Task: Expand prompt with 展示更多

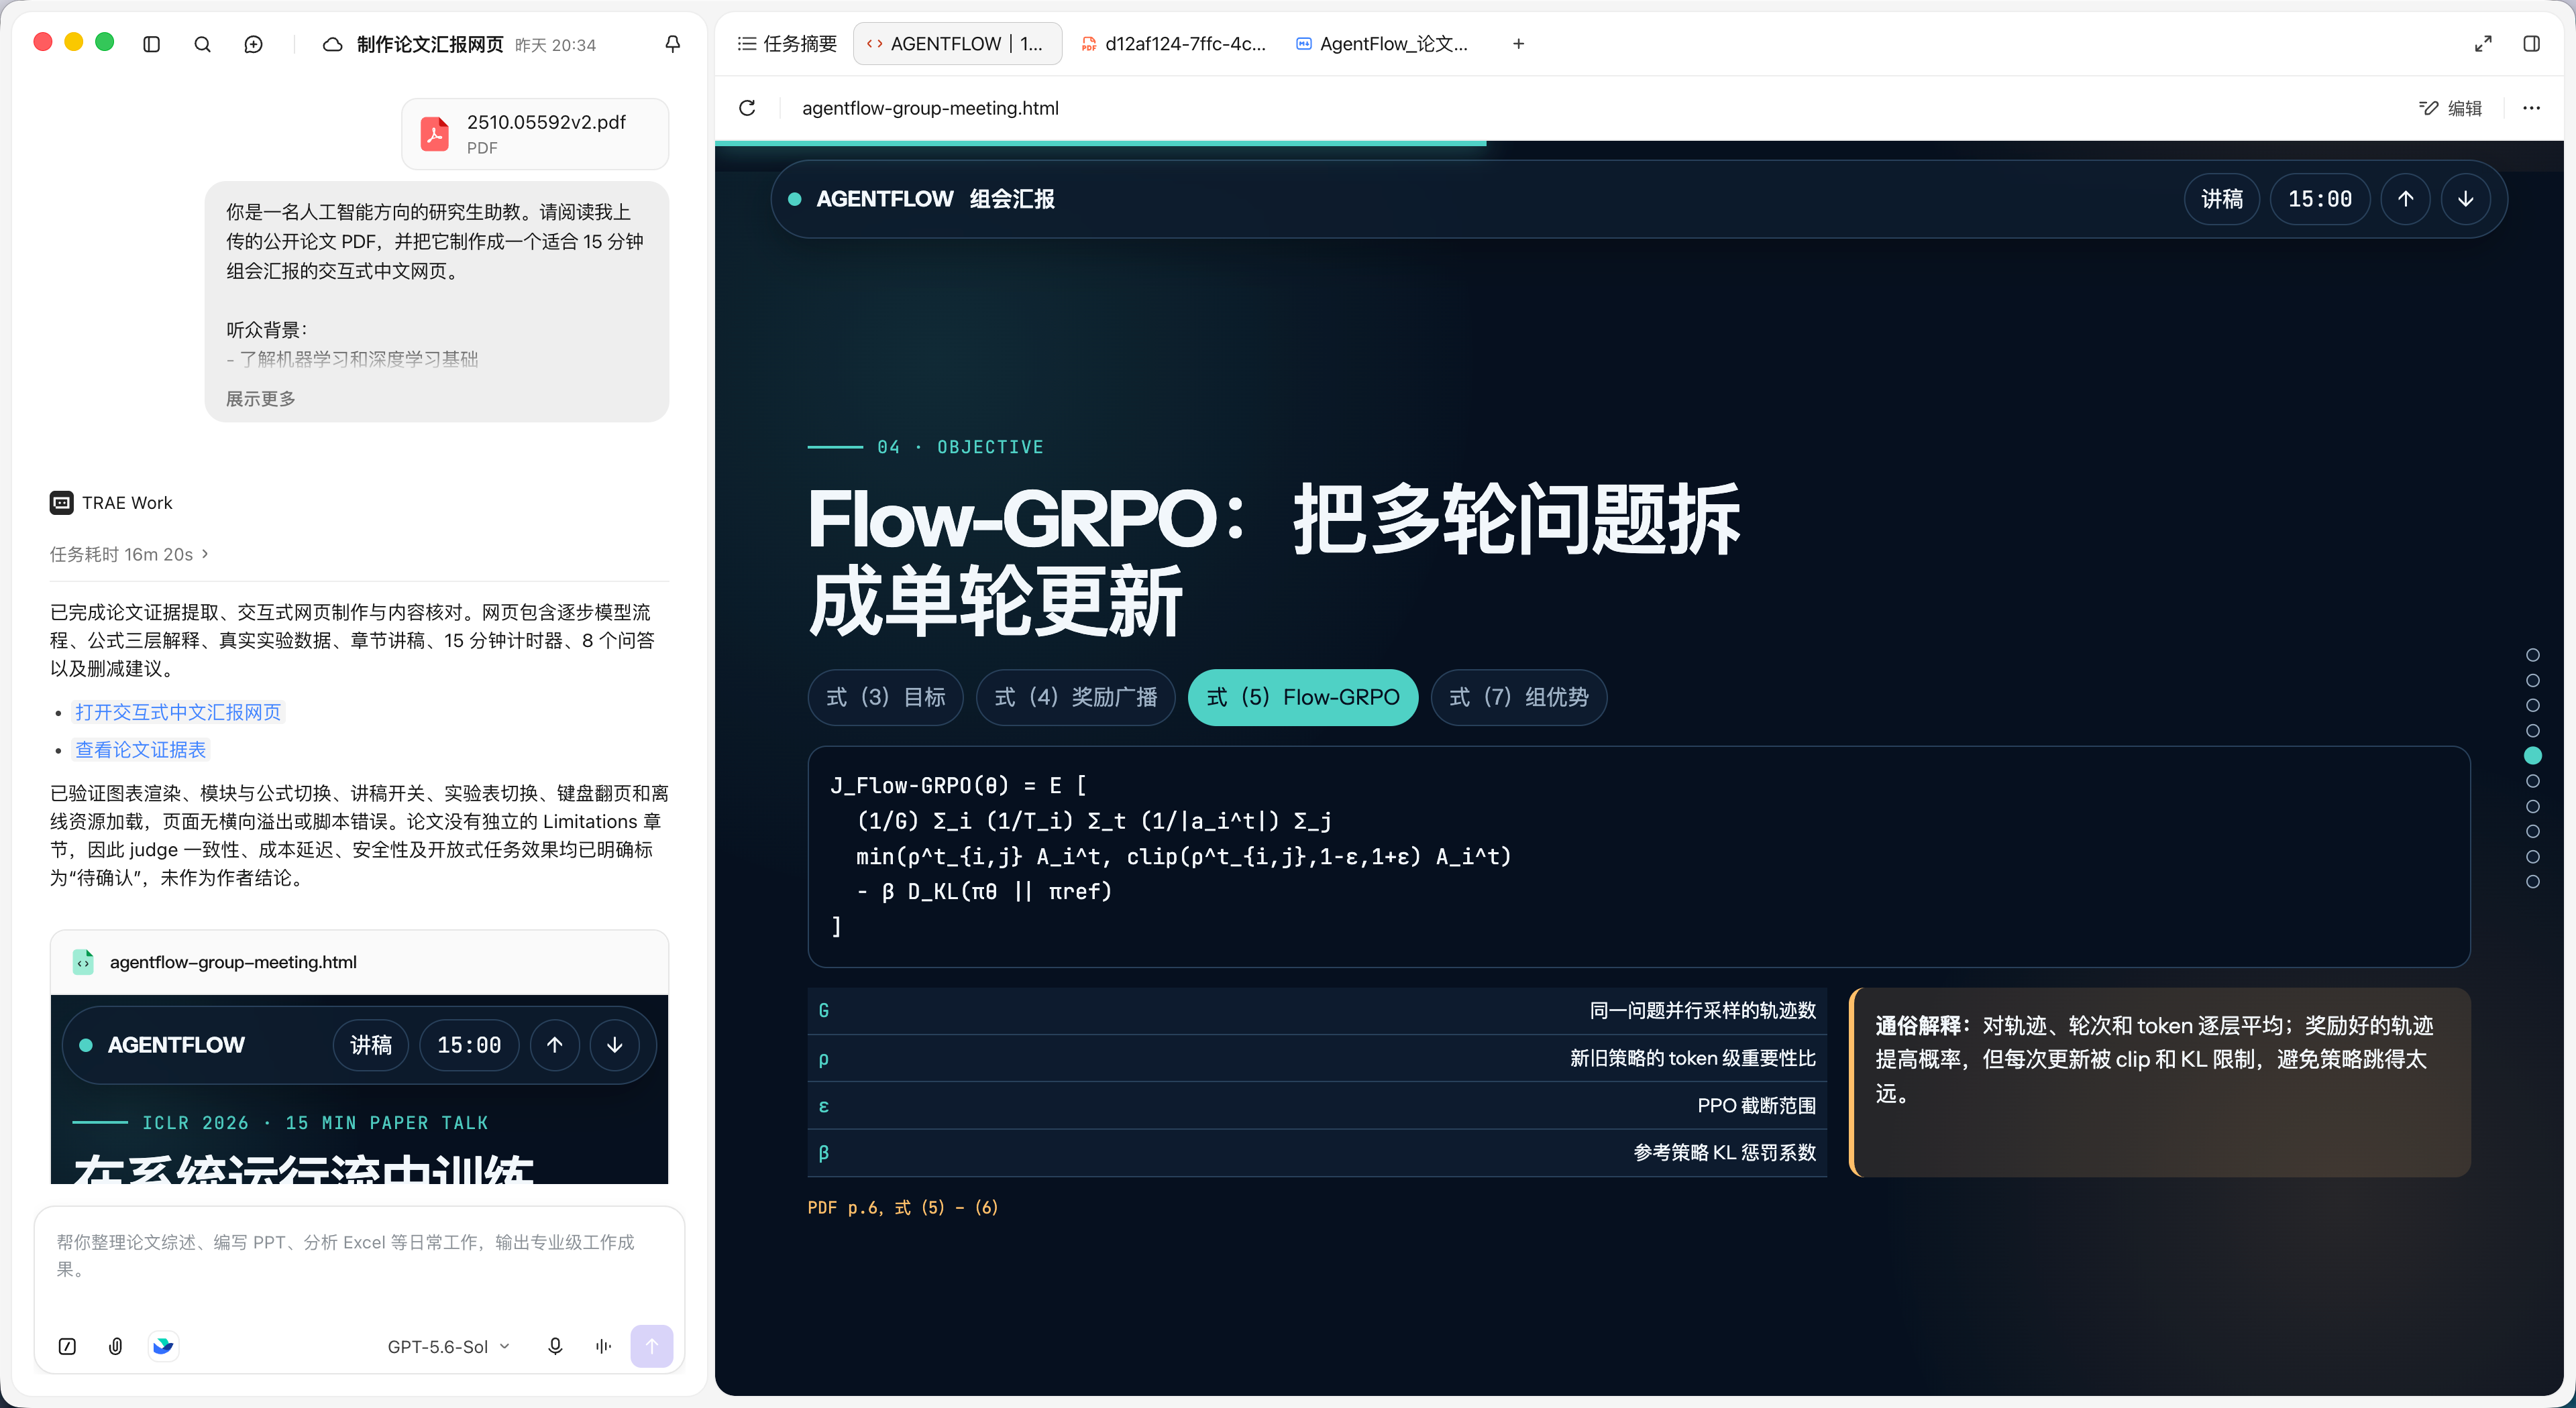Action: (x=260, y=399)
